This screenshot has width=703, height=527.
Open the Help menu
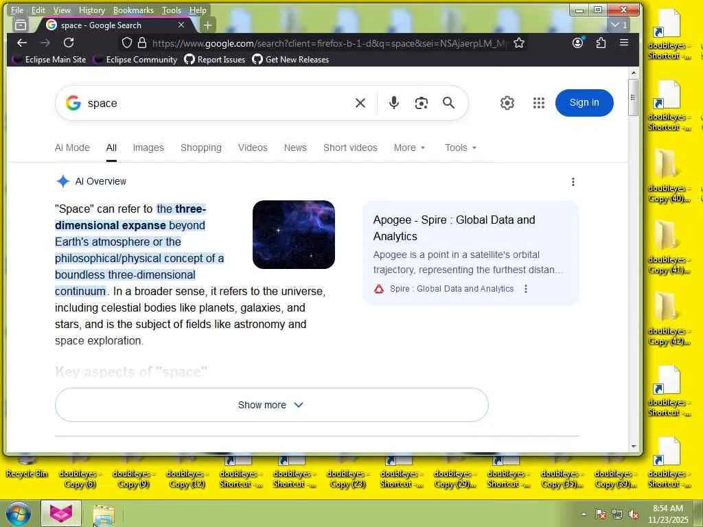coord(198,10)
